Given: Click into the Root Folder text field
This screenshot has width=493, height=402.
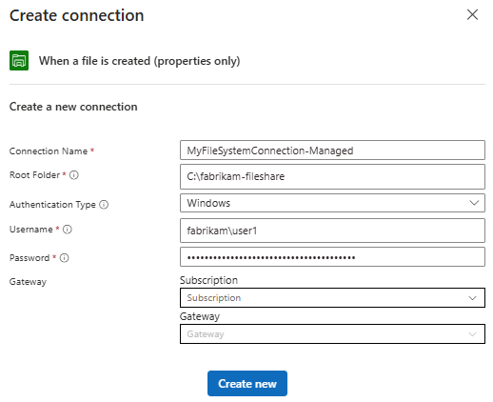Looking at the screenshot, I should (332, 176).
